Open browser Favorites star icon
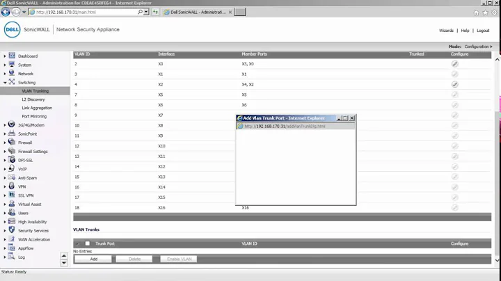Viewport: 501px width, 281px height. (486, 13)
